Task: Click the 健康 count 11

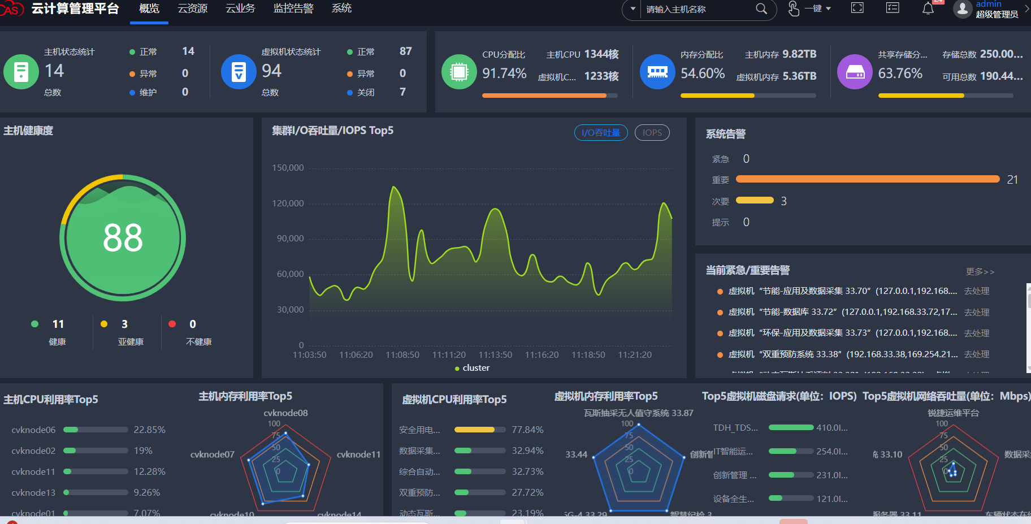Action: (x=58, y=324)
